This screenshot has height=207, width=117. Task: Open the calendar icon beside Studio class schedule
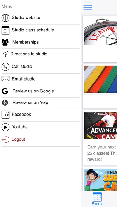click(6, 30)
